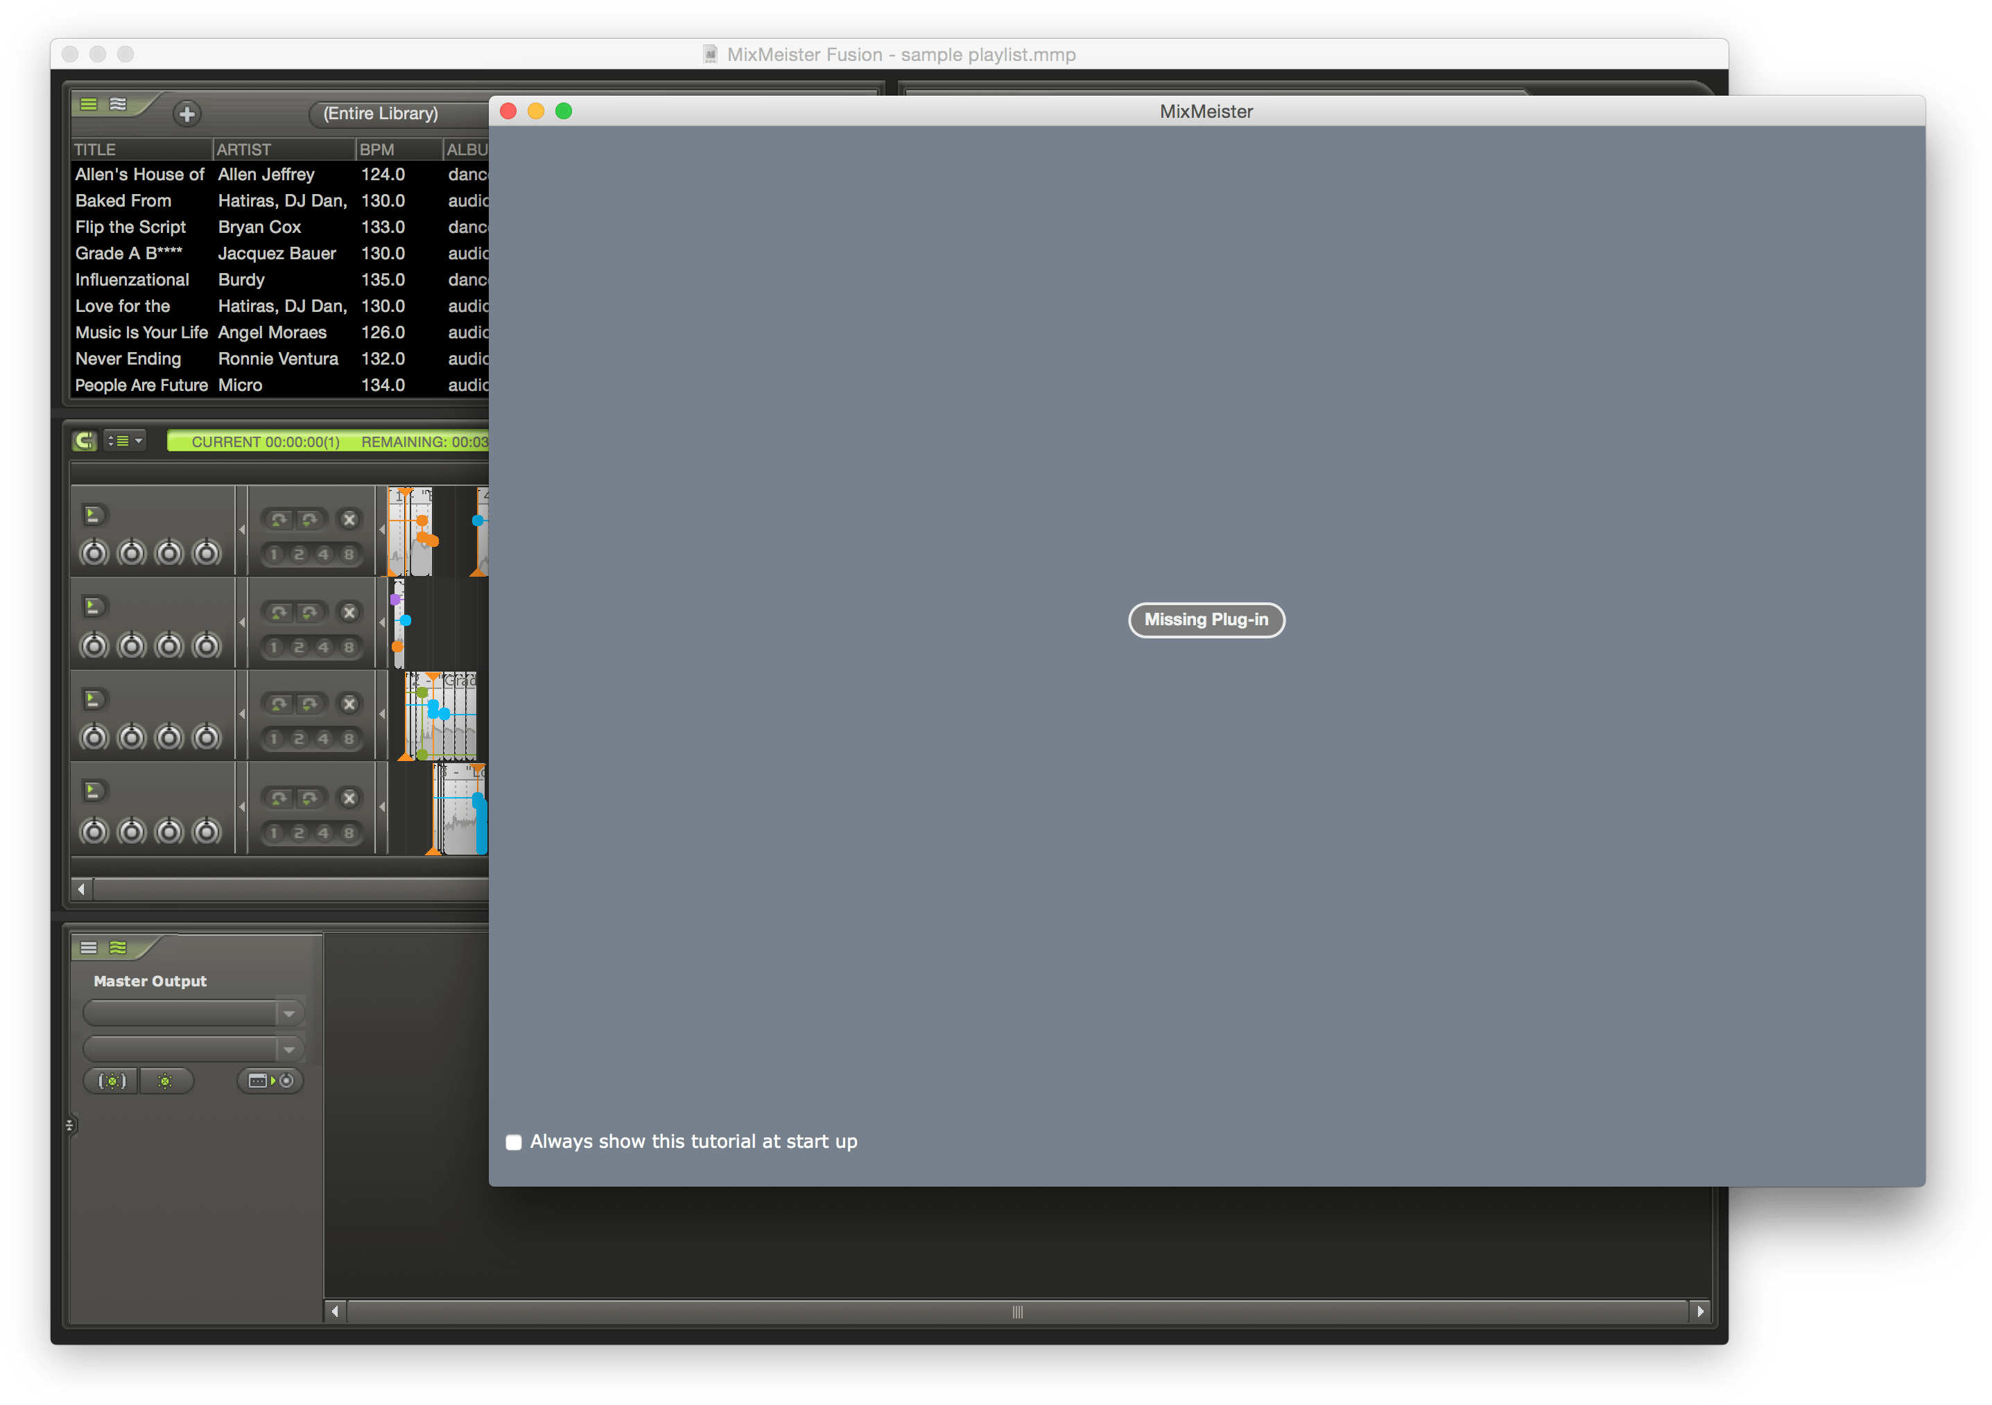This screenshot has height=1405, width=1992.
Task: Collapse loop section arrow on top track
Action: (x=382, y=529)
